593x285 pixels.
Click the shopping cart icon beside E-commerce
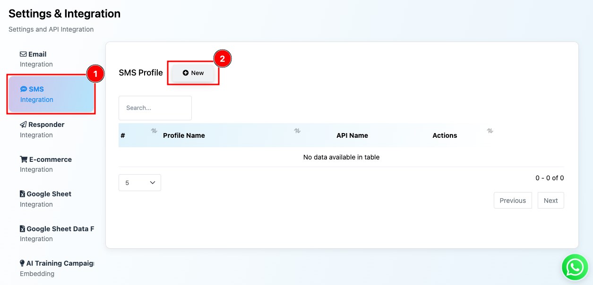[x=23, y=159]
